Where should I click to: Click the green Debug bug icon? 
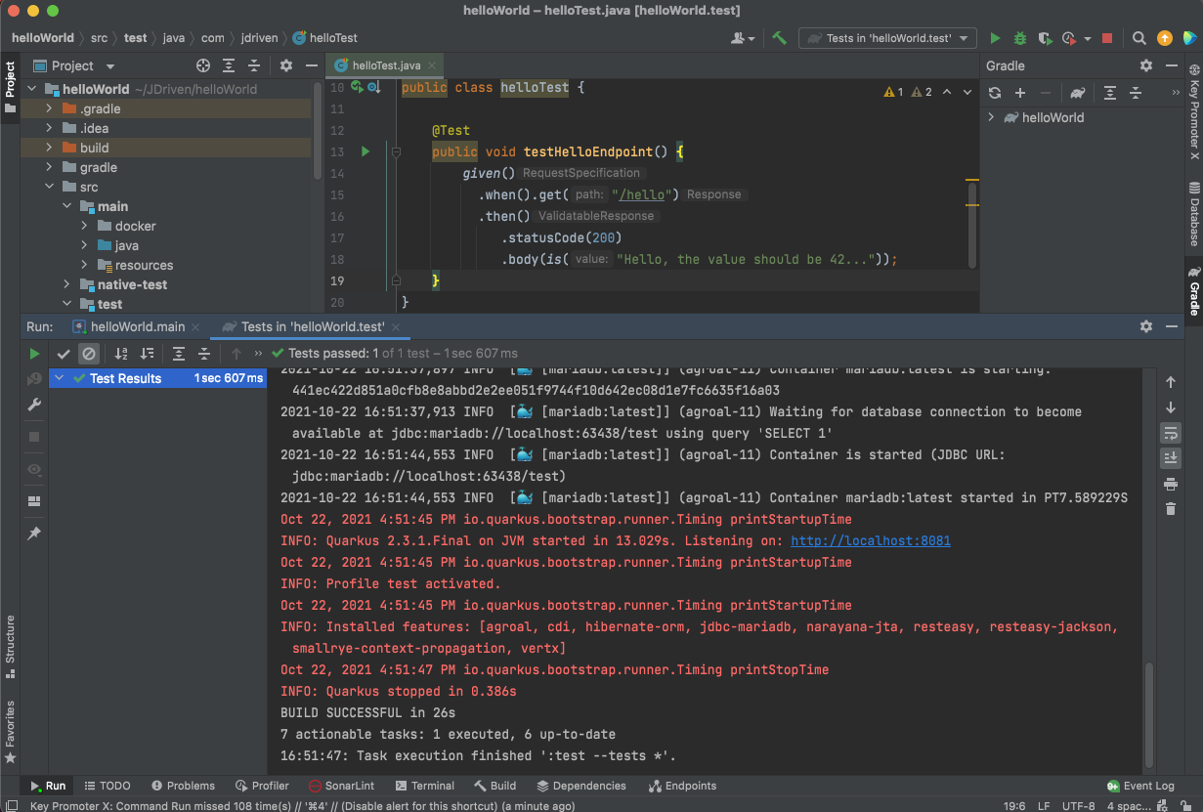(x=1019, y=38)
